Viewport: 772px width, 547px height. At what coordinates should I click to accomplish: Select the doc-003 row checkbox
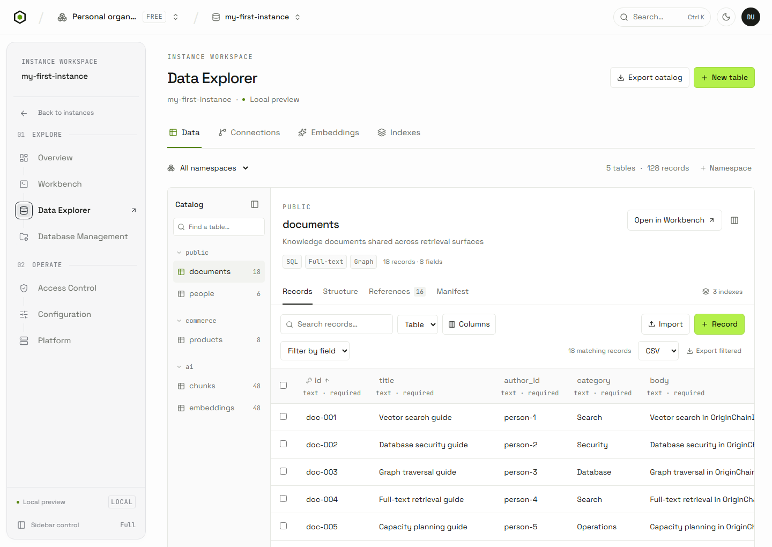(284, 471)
